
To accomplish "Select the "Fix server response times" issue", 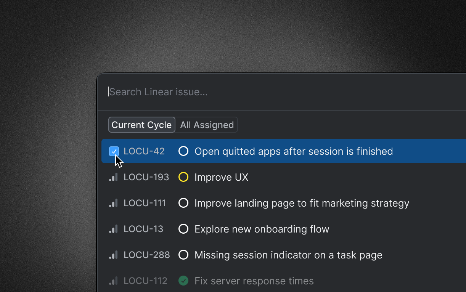I will click(254, 281).
